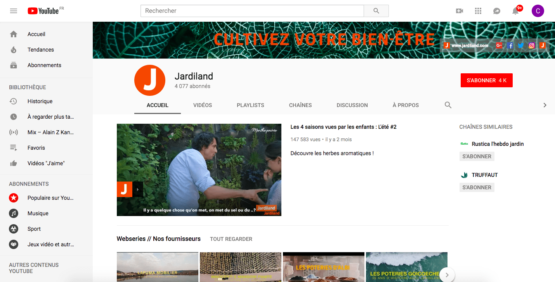
Task: Open the Instagram icon in the banner
Action: tap(532, 45)
